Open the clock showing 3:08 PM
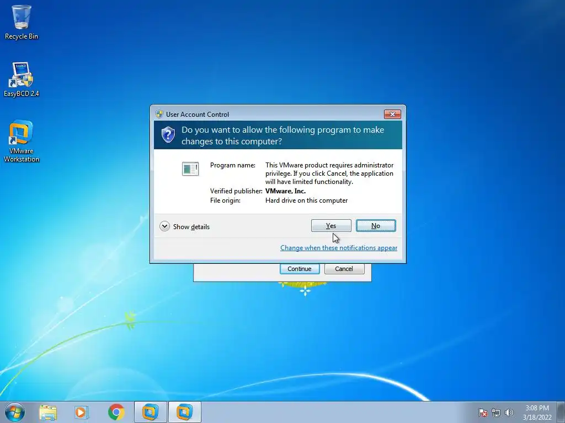The width and height of the screenshot is (565, 423). pyautogui.click(x=537, y=413)
